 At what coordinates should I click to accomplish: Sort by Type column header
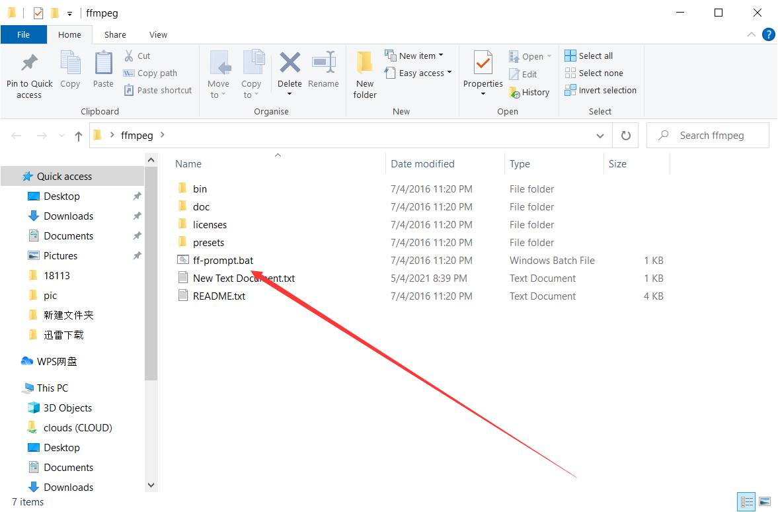click(x=520, y=164)
